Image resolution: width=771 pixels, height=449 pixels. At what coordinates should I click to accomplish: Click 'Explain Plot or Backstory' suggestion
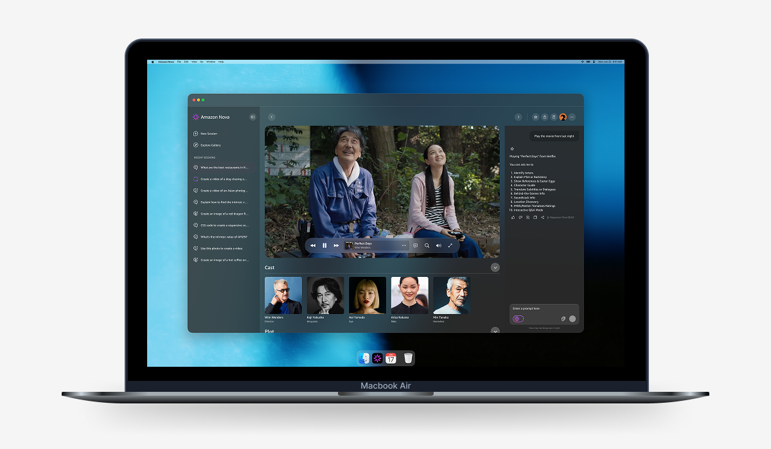(529, 177)
